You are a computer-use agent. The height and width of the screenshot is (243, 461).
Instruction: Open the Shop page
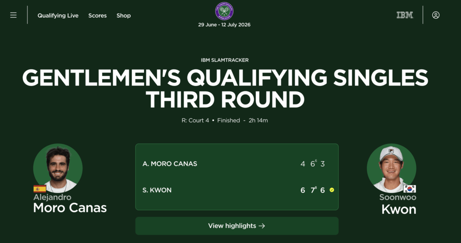123,16
